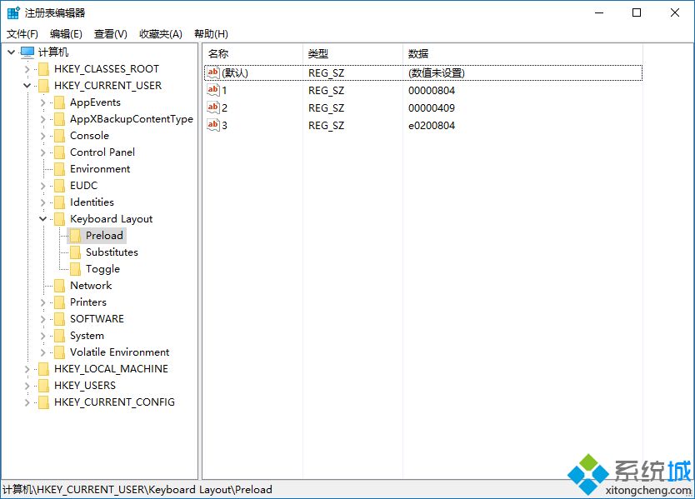This screenshot has height=499, width=695.
Task: Open the 编辑(E) menu
Action: point(63,33)
